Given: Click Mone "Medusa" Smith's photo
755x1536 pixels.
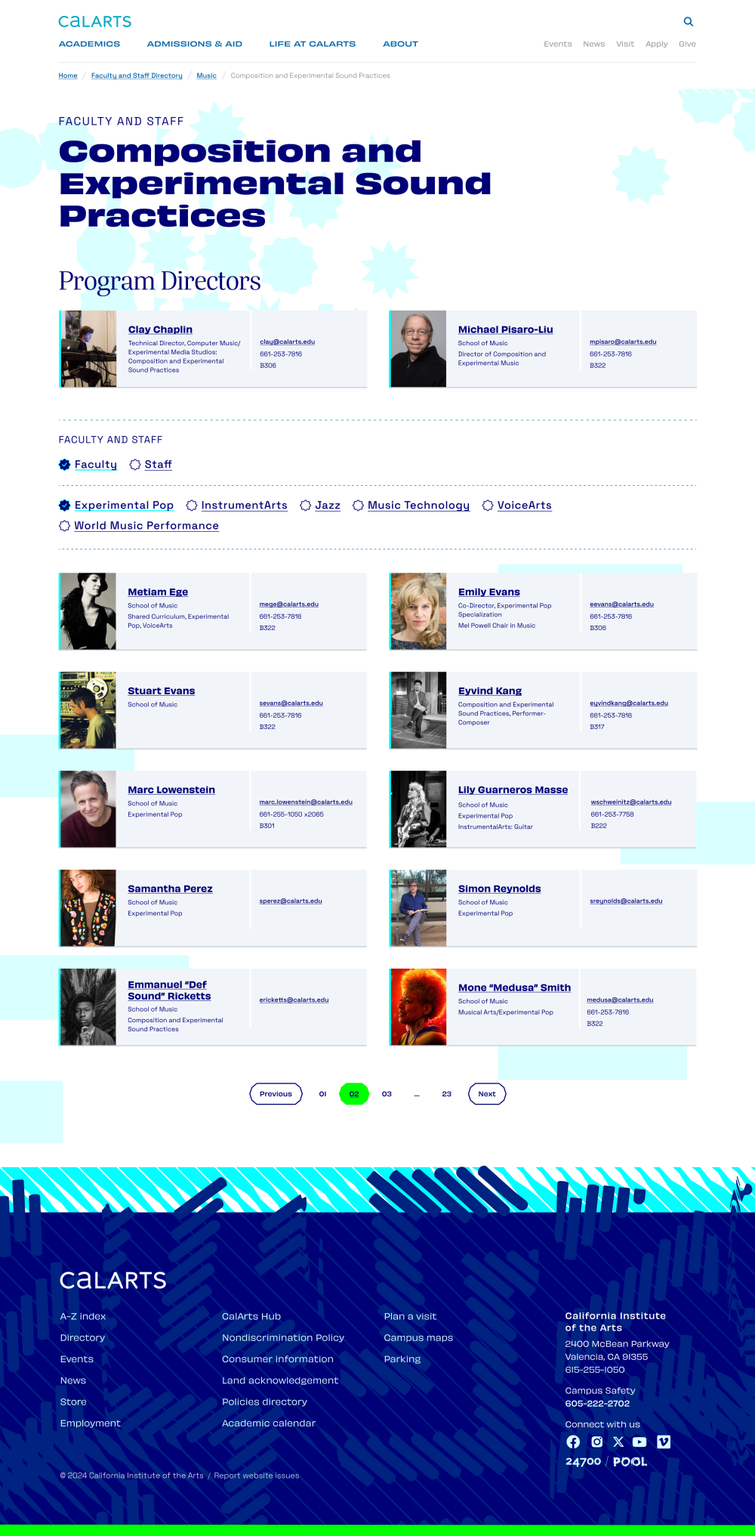Looking at the screenshot, I should tap(418, 1007).
